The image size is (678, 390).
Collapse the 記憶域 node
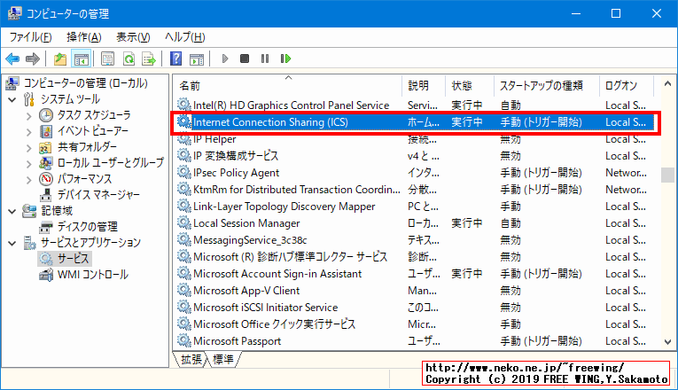12,211
